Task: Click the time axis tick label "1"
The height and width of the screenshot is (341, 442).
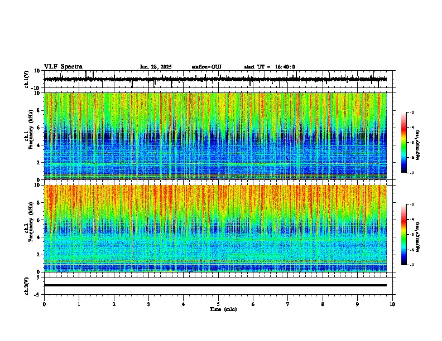Action: click(x=79, y=304)
